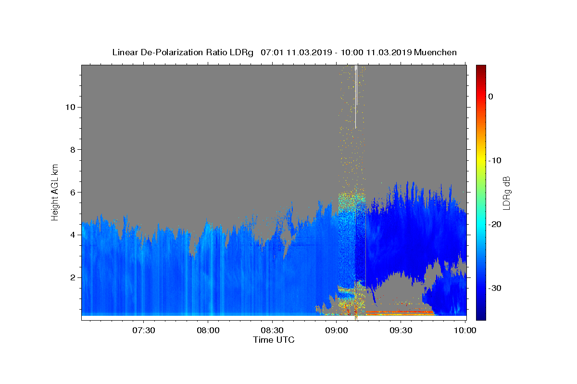The height and width of the screenshot is (384, 577).
Task: Click the plot title 'Linear De-Polarization Ratio LDRg'
Action: click(x=183, y=52)
